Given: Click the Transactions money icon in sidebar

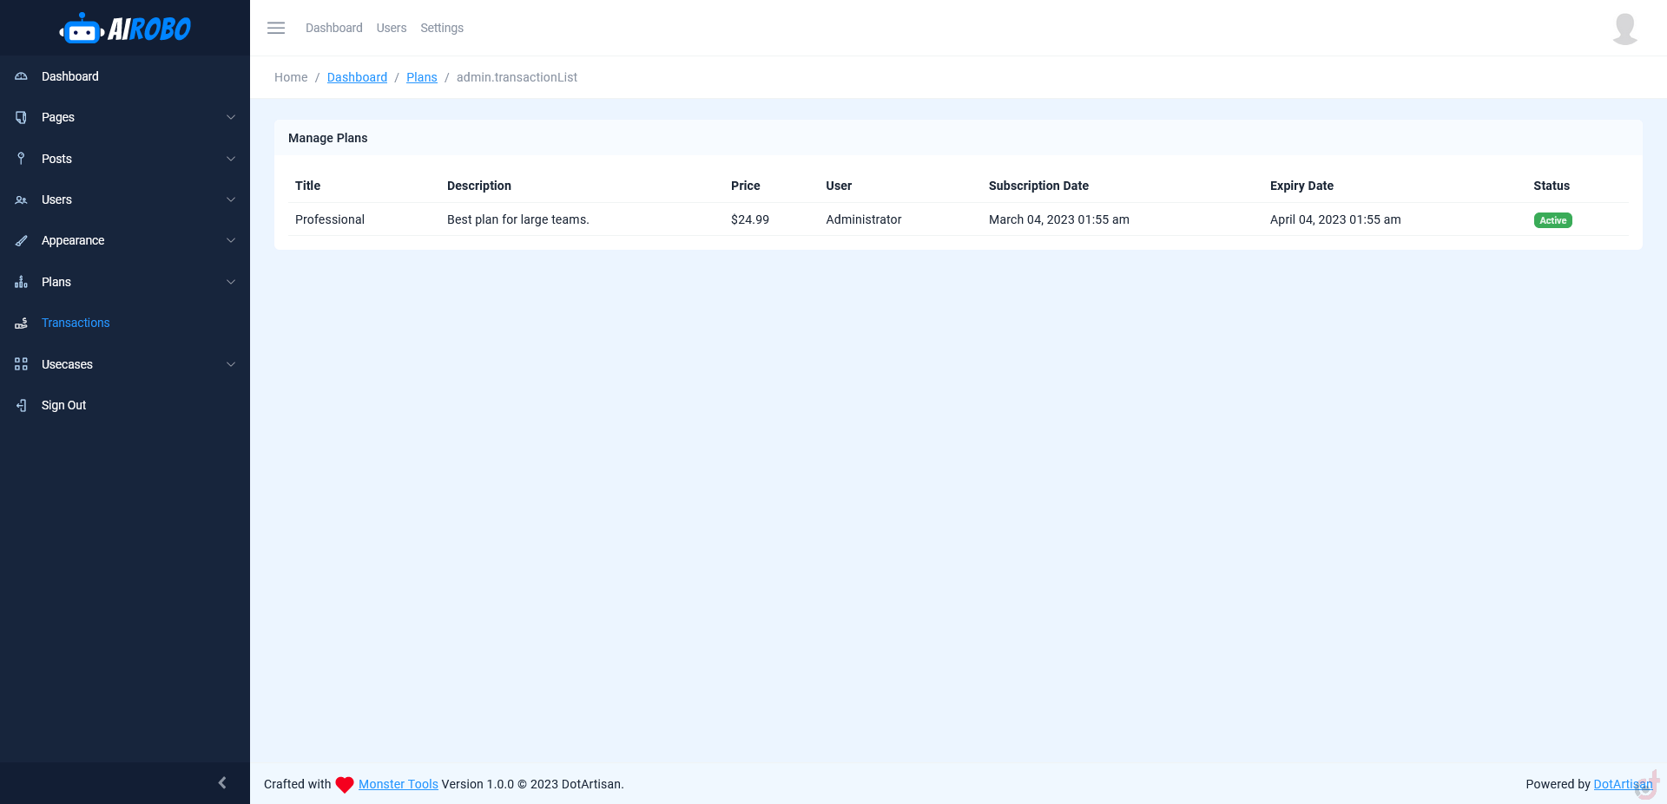Looking at the screenshot, I should (22, 324).
